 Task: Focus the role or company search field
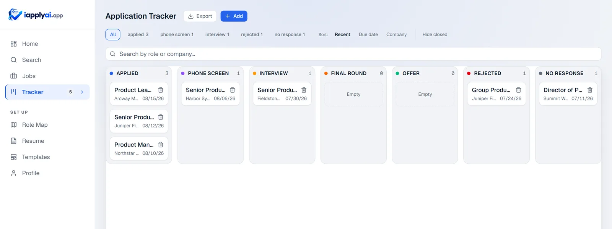click(x=353, y=54)
